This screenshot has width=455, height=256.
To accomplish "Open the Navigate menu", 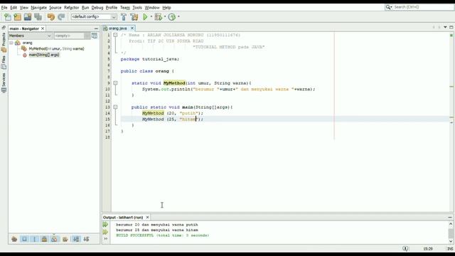I will pos(38,8).
